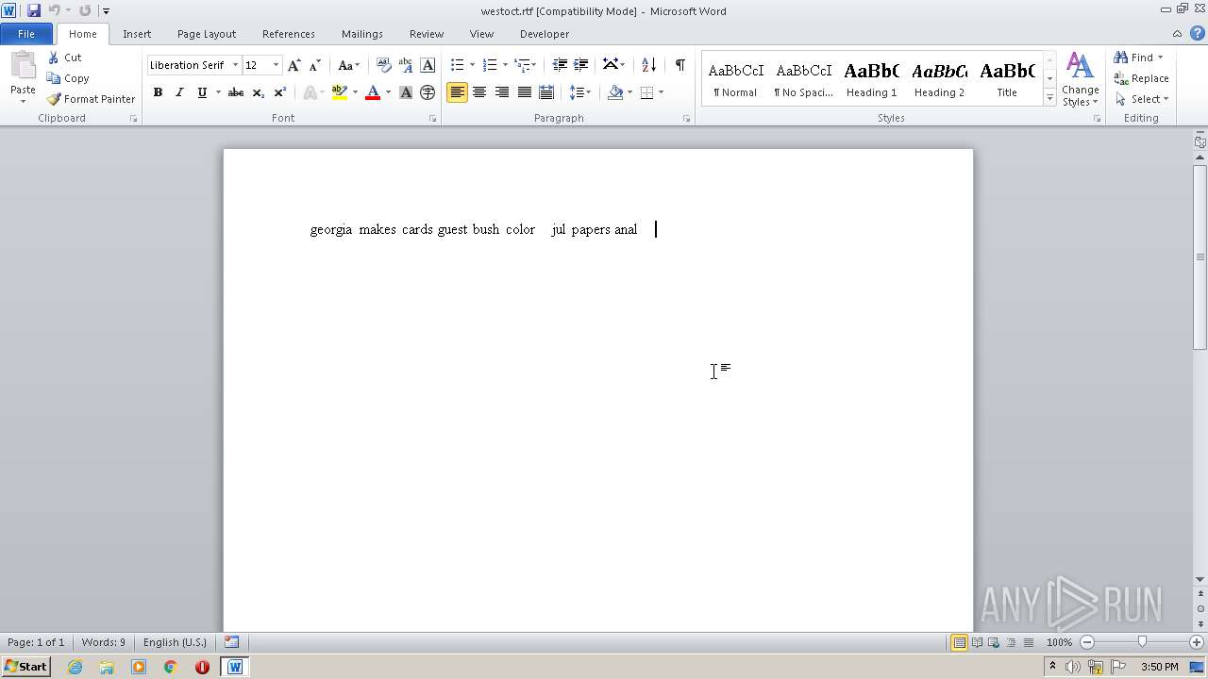The image size is (1208, 679).
Task: Open Text Effects glowing A icon
Action: [x=310, y=92]
